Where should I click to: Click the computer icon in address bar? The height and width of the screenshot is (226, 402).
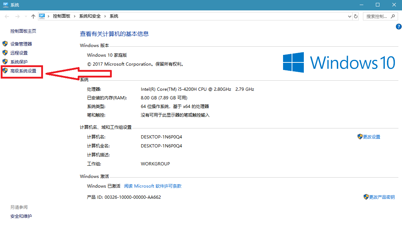(42, 16)
